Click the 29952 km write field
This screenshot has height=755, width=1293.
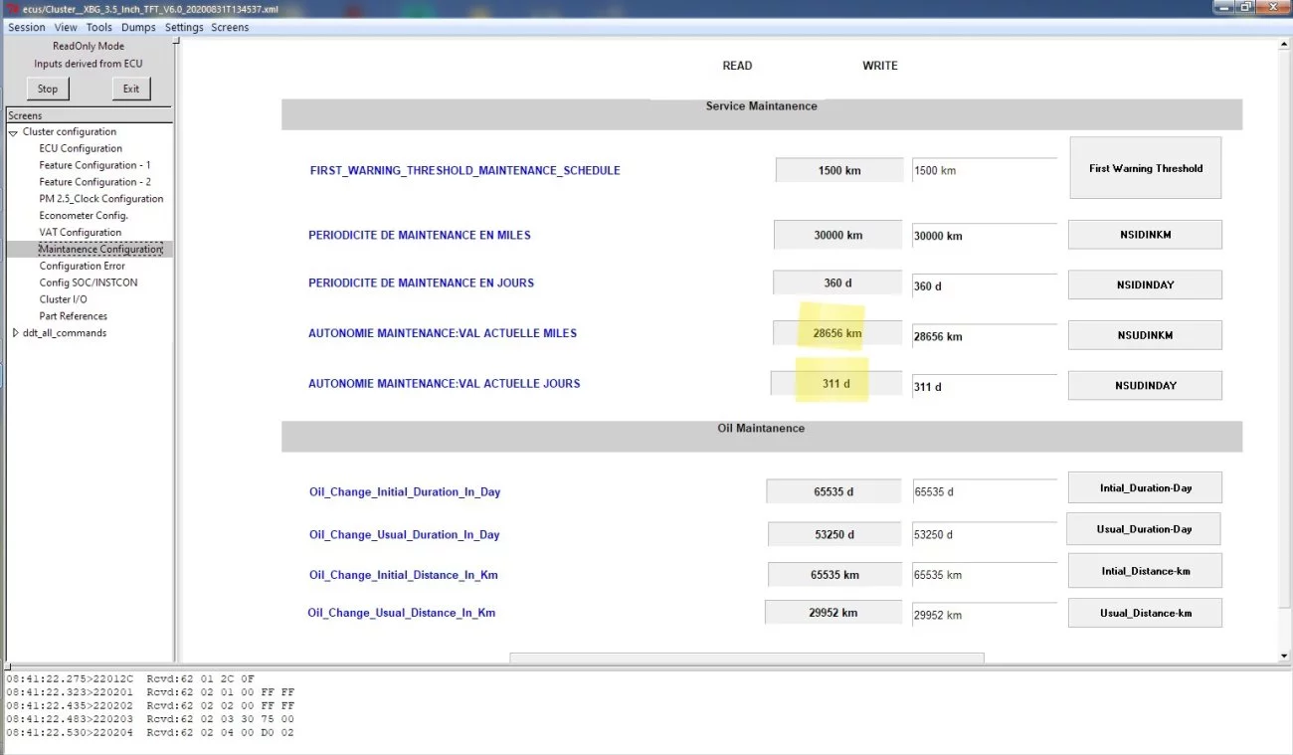(985, 615)
